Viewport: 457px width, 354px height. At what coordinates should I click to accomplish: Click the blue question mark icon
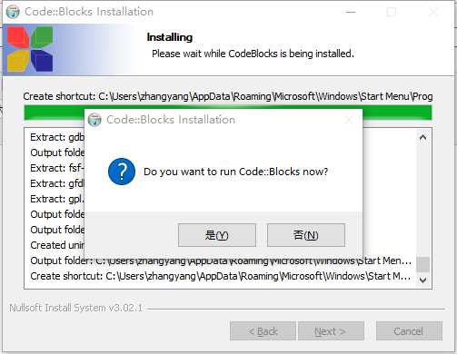tap(122, 172)
